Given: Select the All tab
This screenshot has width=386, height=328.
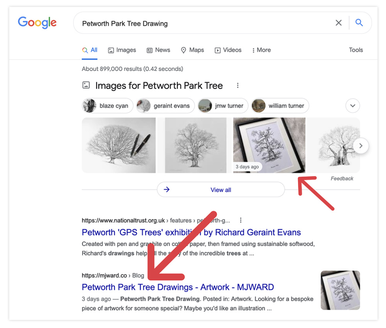Looking at the screenshot, I should [90, 50].
